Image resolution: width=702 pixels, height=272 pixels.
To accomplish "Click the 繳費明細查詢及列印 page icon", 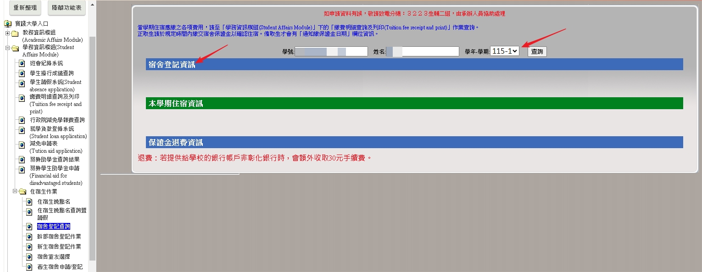I will 22,98.
